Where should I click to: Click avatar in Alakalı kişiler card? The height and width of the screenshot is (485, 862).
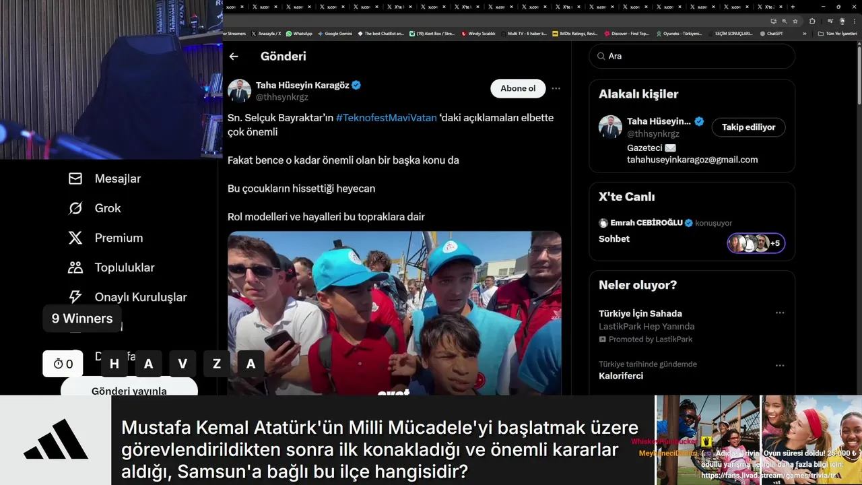610,127
